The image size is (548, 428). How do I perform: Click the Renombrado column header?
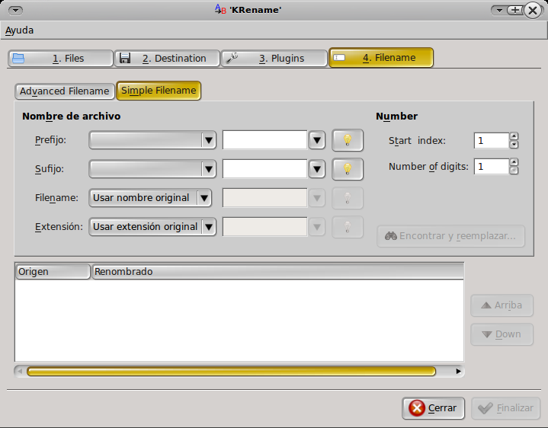(277, 272)
